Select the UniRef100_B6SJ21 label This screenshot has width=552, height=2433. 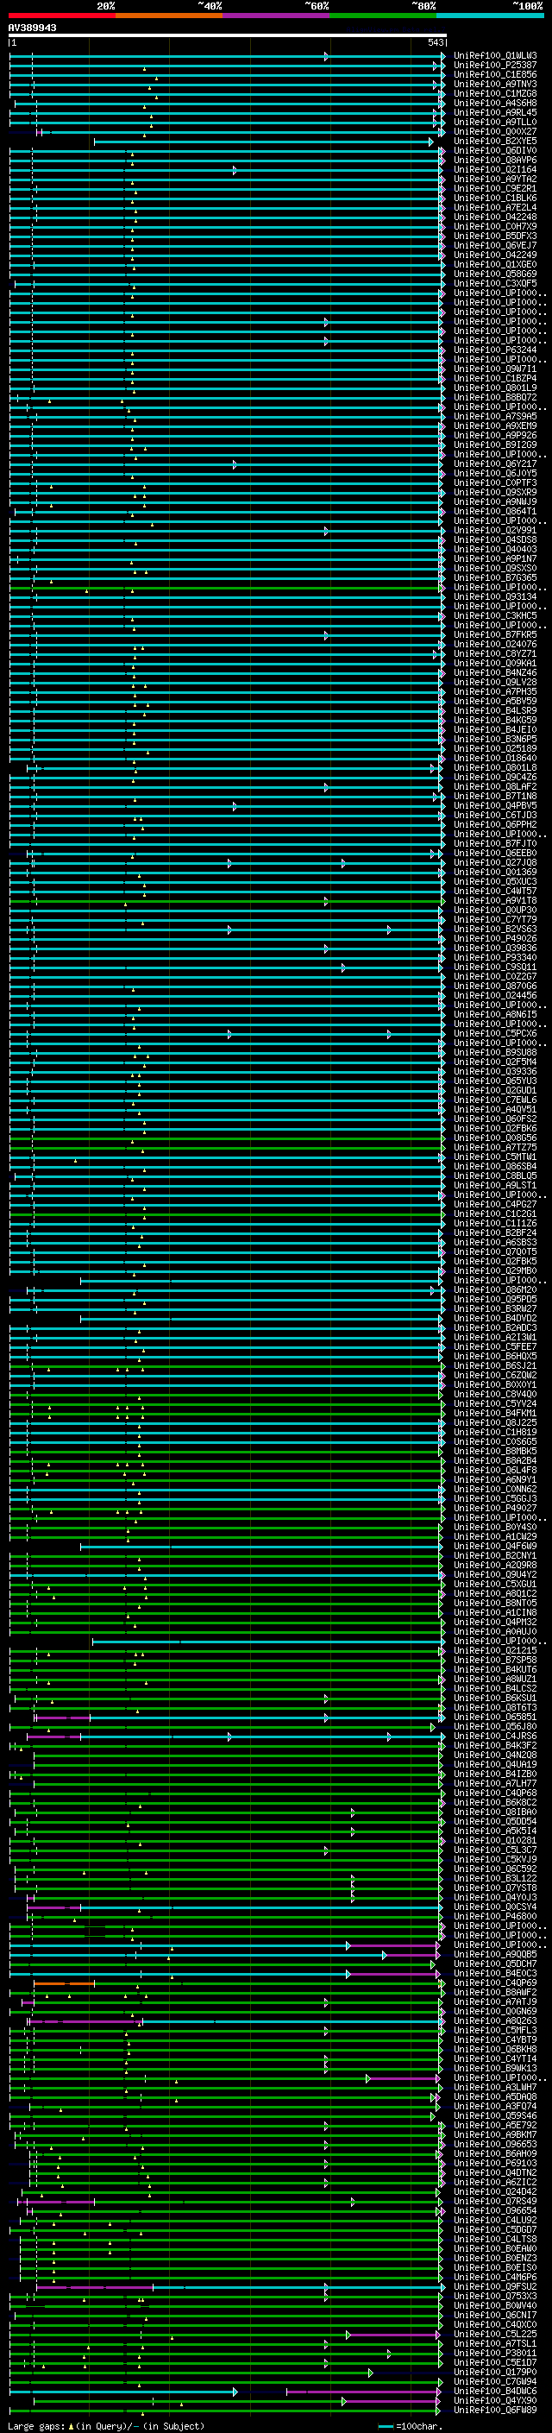[x=495, y=1365]
